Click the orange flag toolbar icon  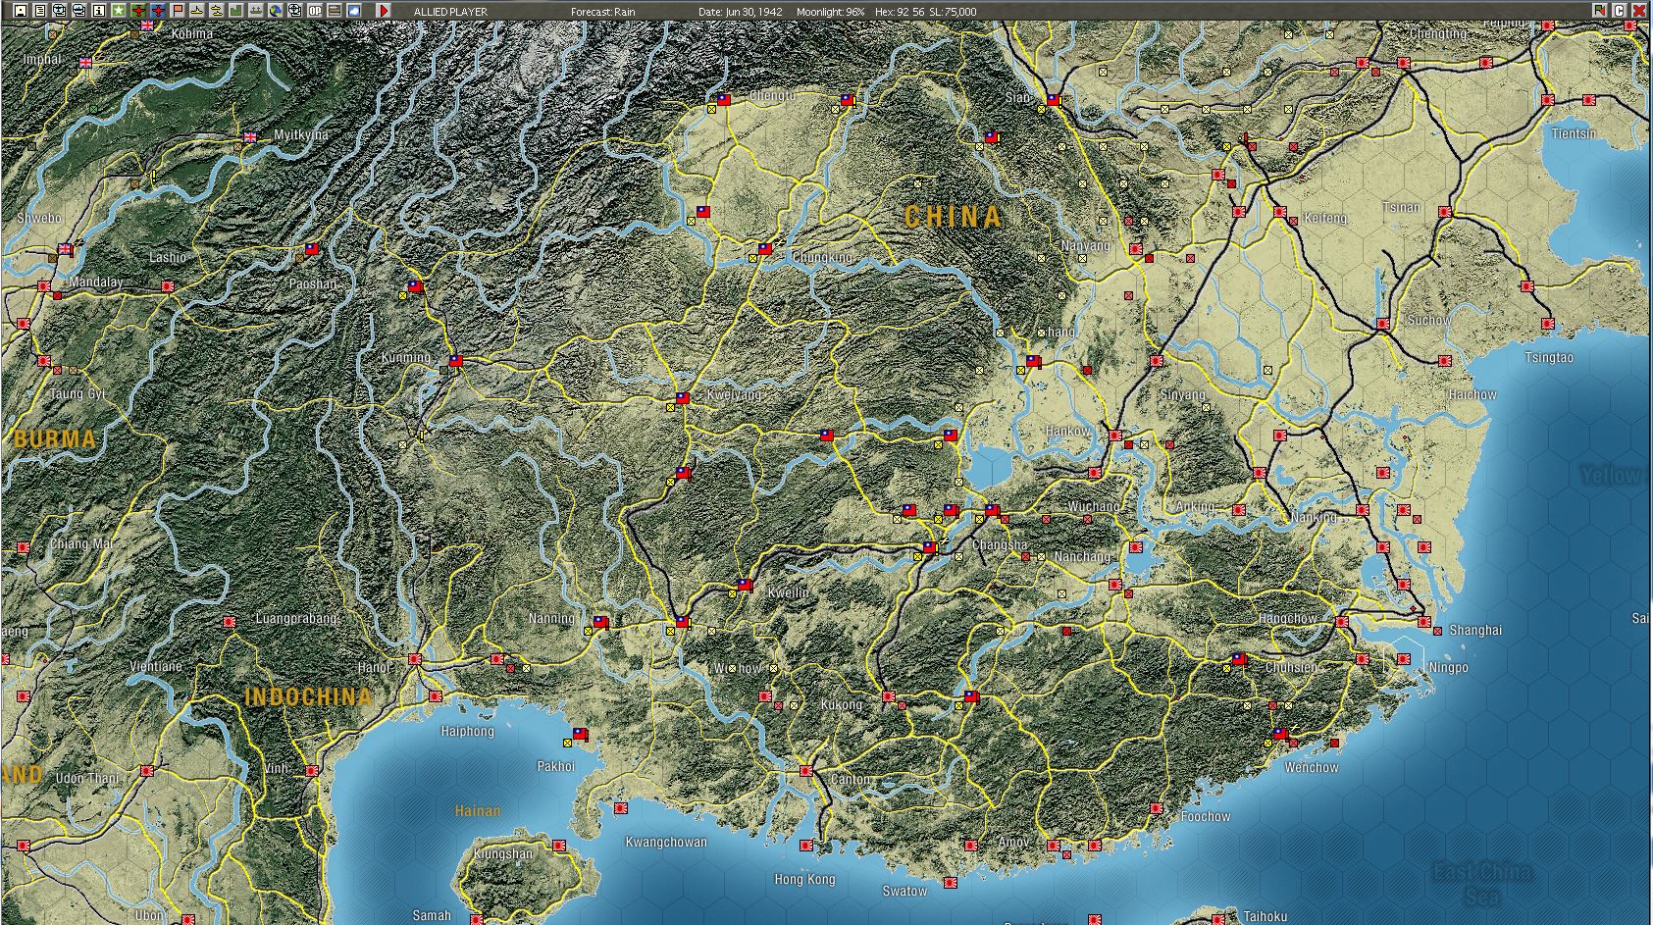click(x=178, y=11)
